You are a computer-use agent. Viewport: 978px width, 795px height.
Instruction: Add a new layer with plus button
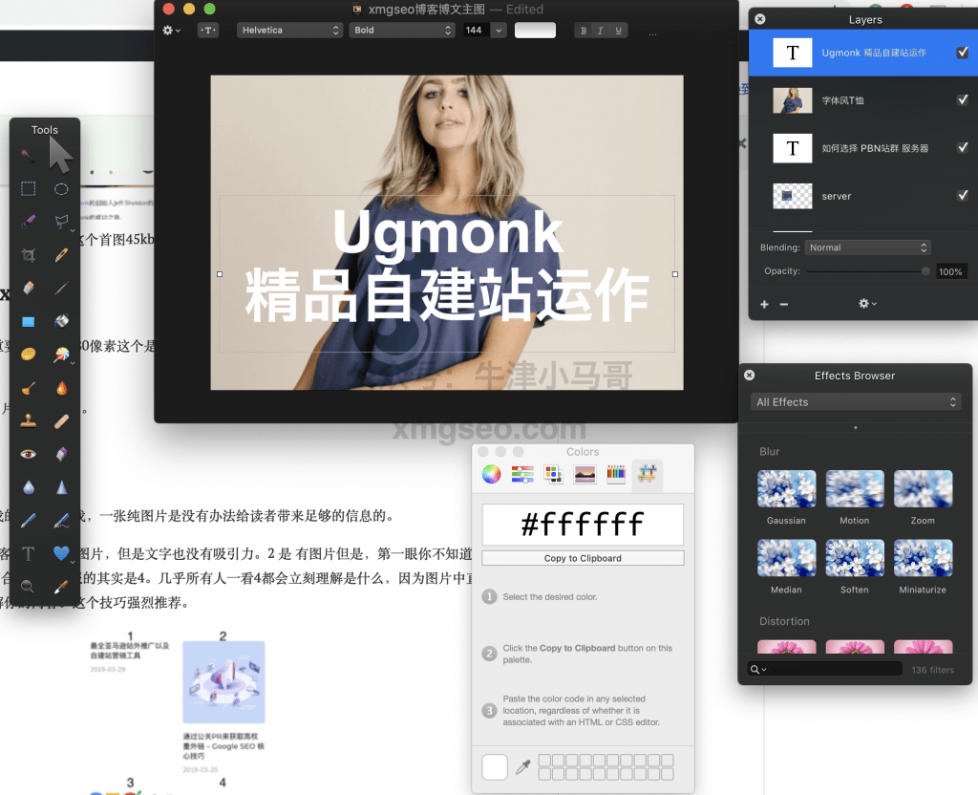point(764,304)
